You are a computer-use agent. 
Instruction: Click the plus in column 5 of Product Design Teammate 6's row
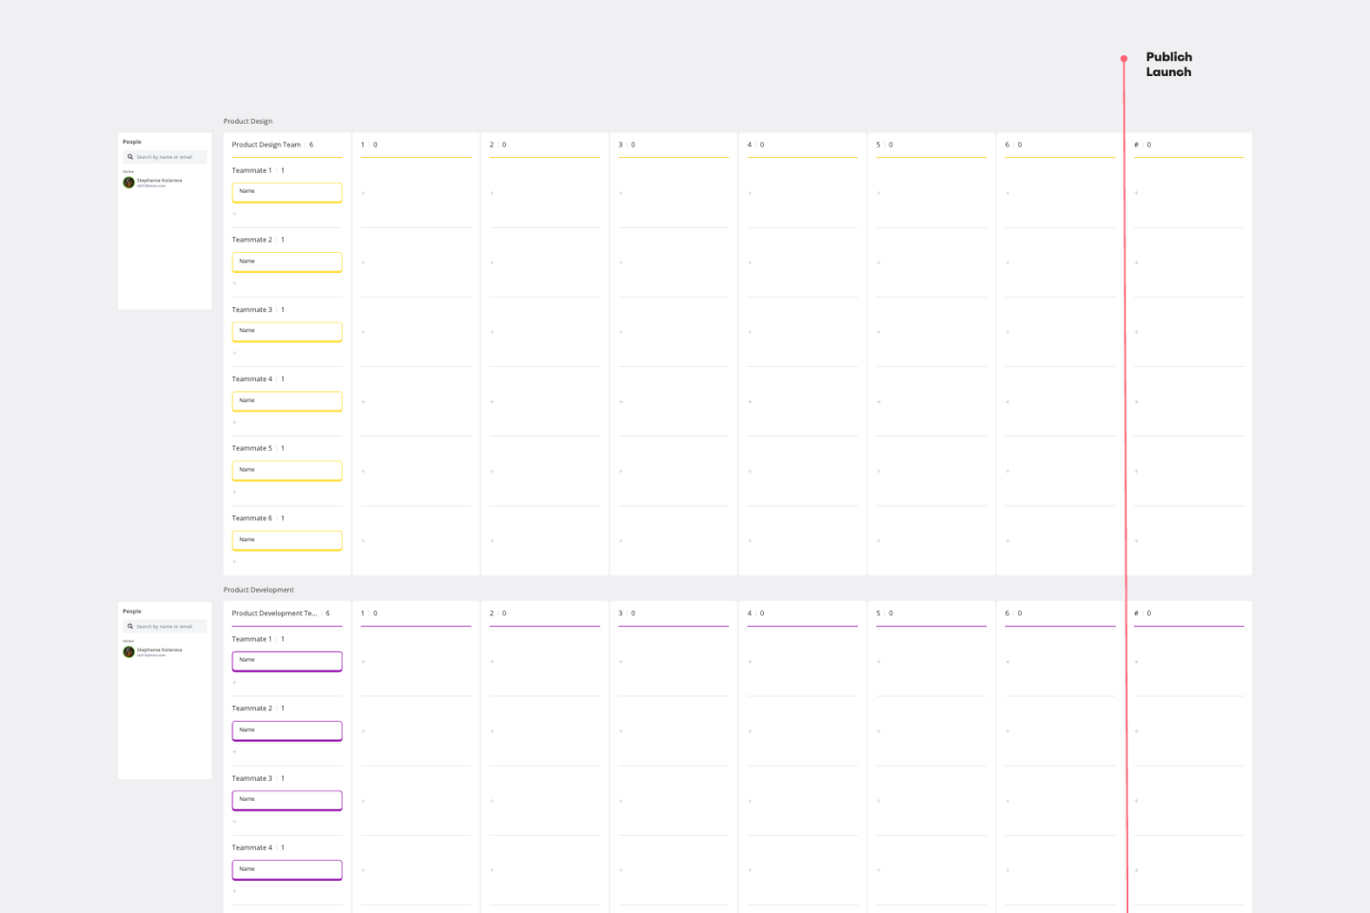(x=879, y=541)
